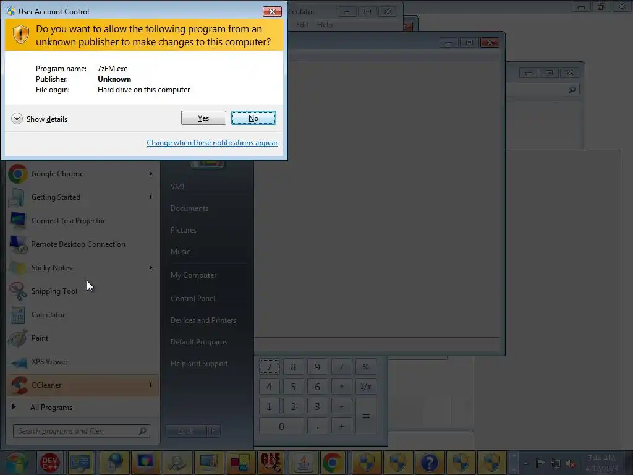Open Control Panel
The image size is (633, 475).
coord(193,299)
